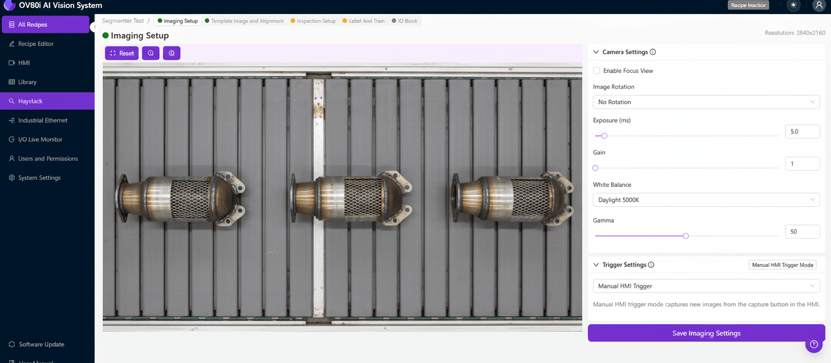Viewport: 831px width, 363px height.
Task: Toggle the theme with the sun icon
Action: click(793, 6)
